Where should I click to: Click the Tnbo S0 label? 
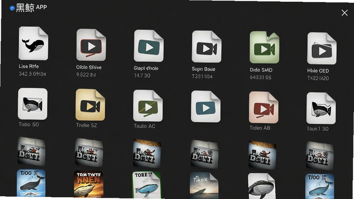coord(29,124)
